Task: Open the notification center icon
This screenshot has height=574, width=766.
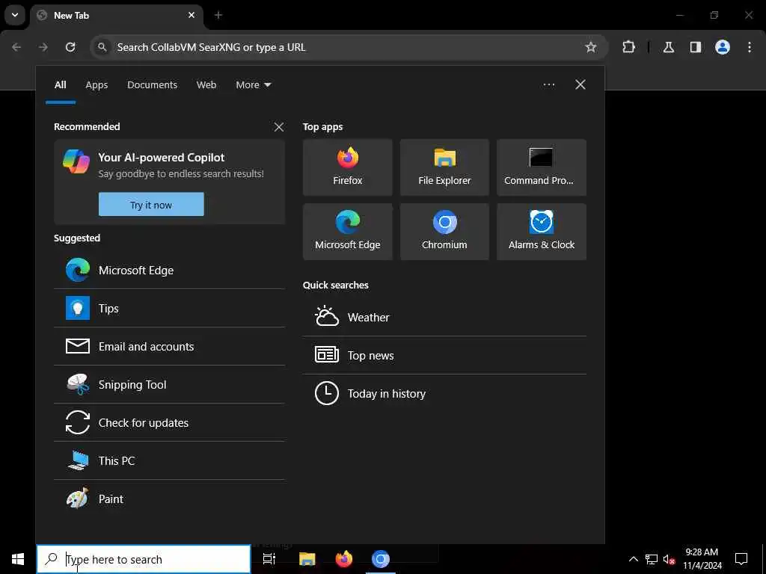Action: [741, 559]
